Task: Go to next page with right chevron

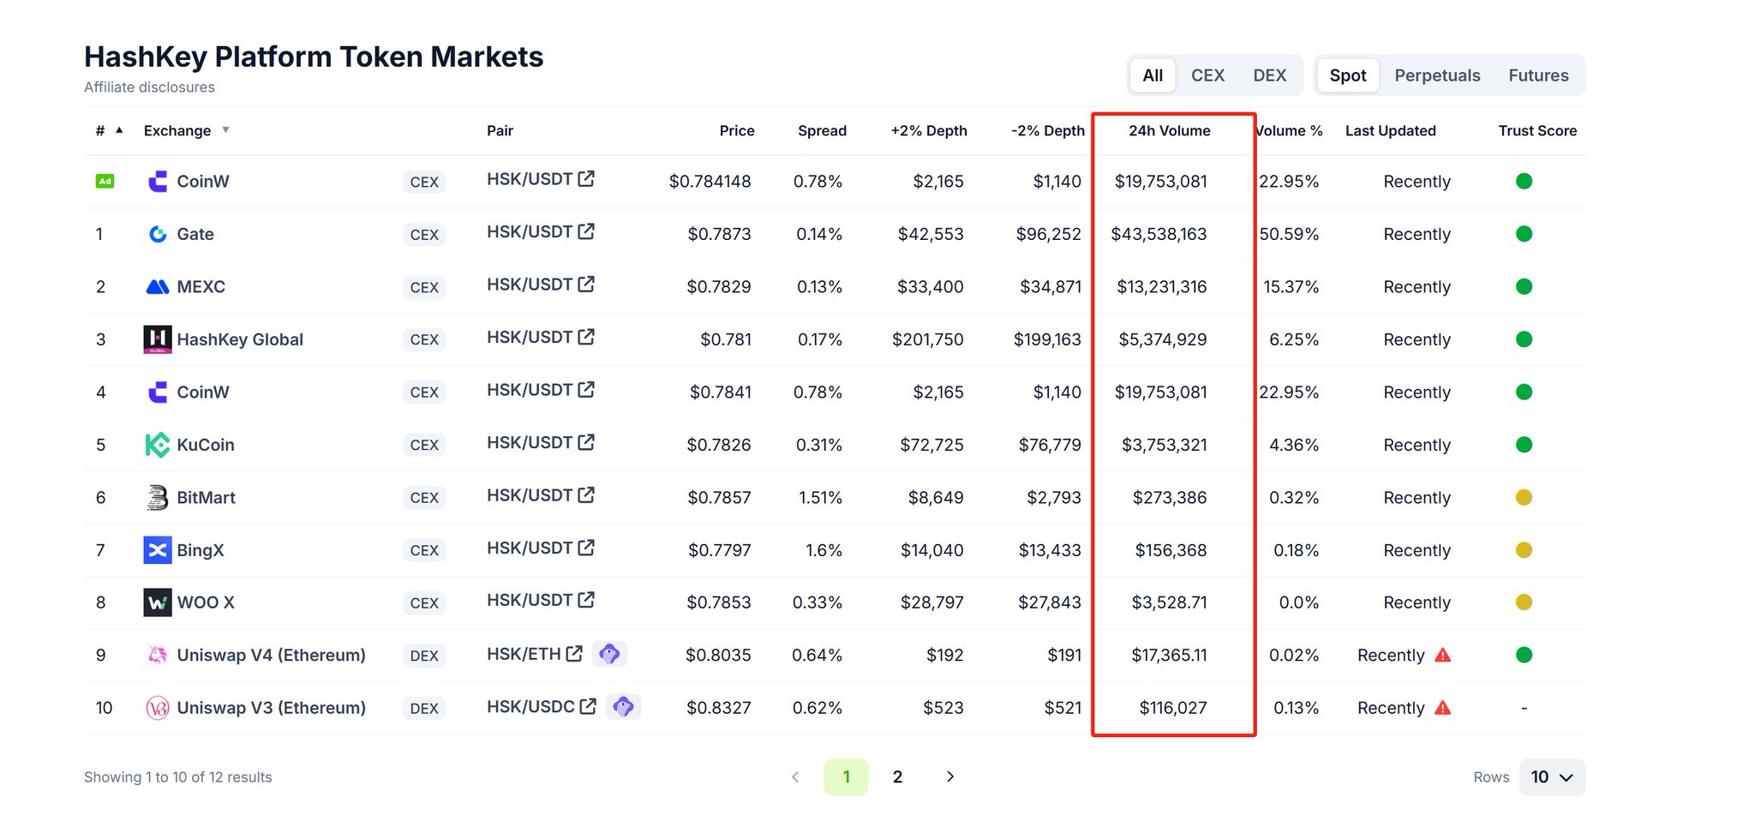Action: [950, 776]
